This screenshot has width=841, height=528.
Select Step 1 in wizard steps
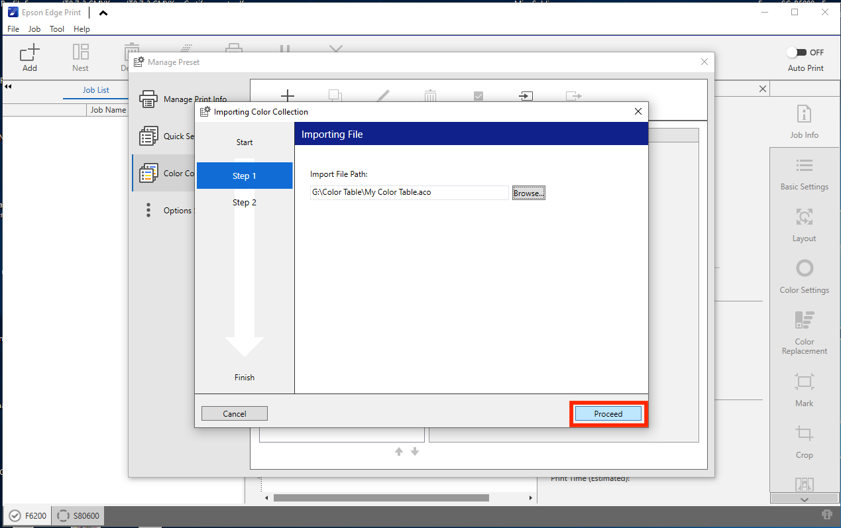click(245, 176)
